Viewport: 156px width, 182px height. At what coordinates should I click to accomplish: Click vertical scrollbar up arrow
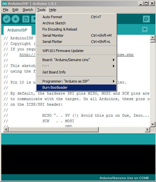point(152,37)
